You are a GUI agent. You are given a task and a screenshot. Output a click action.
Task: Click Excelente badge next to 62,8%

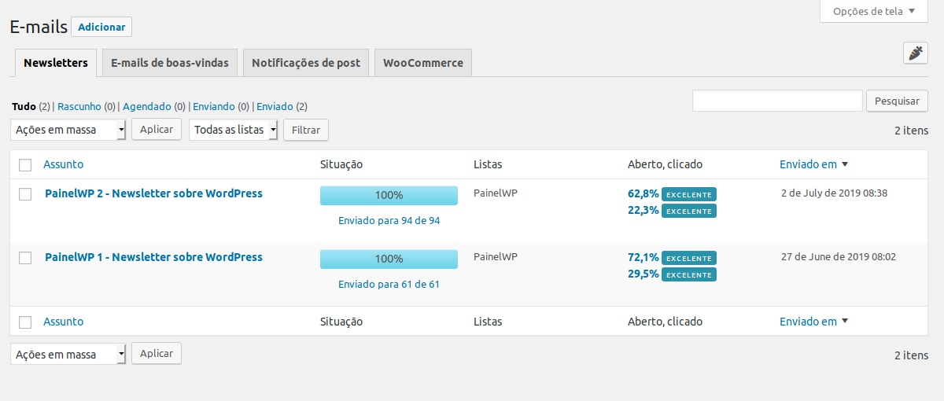pyautogui.click(x=689, y=194)
